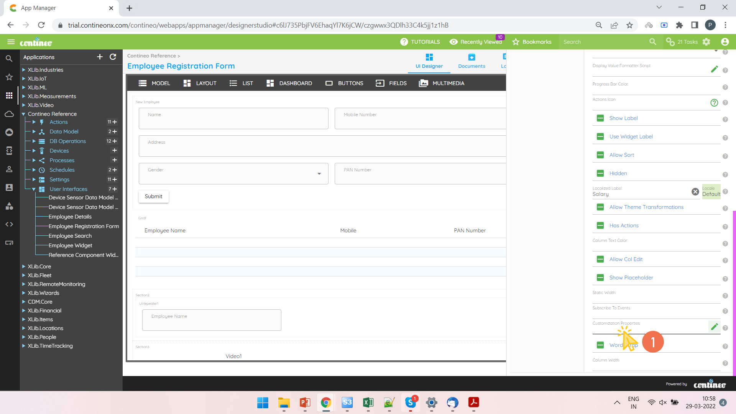Open the tasks settings gear icon
This screenshot has height=414, width=736.
(706, 42)
